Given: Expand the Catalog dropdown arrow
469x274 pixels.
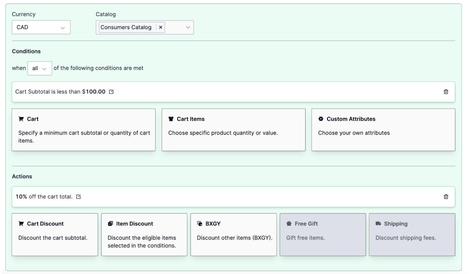Looking at the screenshot, I should coord(188,27).
